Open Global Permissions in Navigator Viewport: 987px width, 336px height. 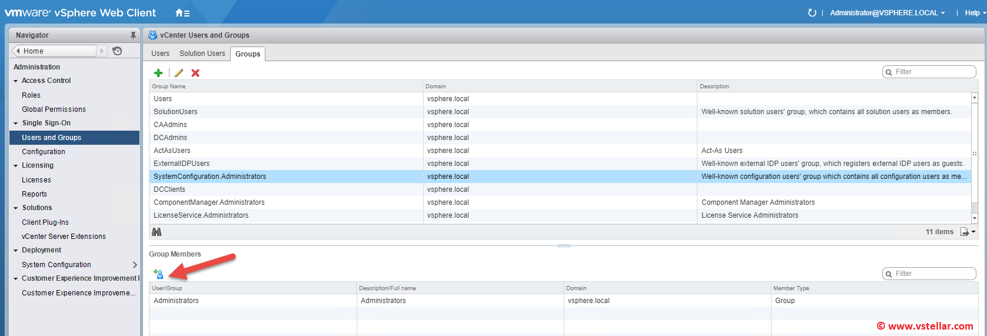(54, 109)
